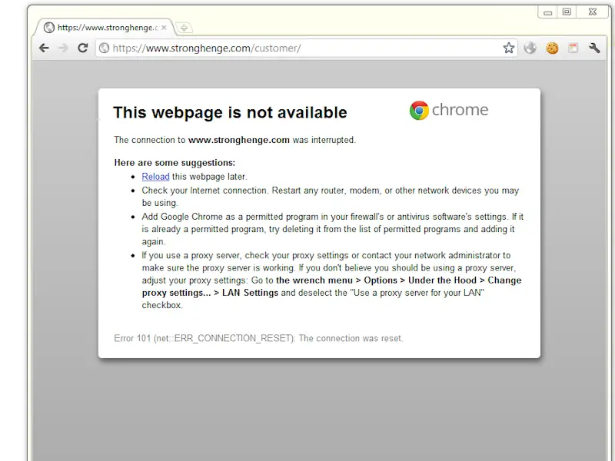Click the Chrome logo on the error page
Image resolution: width=615 pixels, height=461 pixels.
(x=449, y=110)
